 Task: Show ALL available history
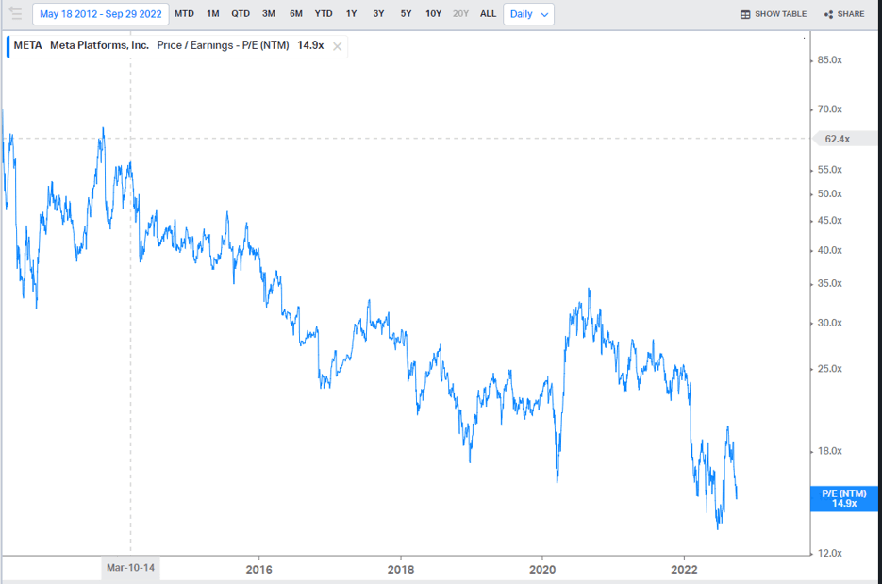(x=488, y=14)
